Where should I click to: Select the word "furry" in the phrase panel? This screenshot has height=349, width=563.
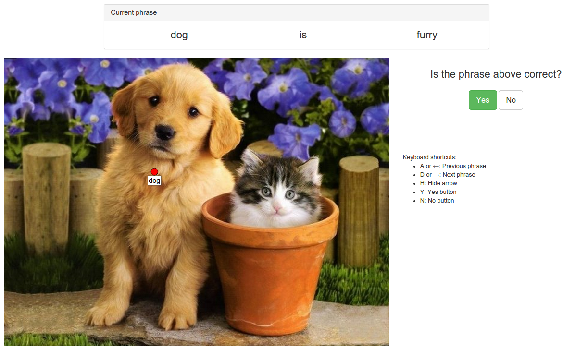(426, 35)
